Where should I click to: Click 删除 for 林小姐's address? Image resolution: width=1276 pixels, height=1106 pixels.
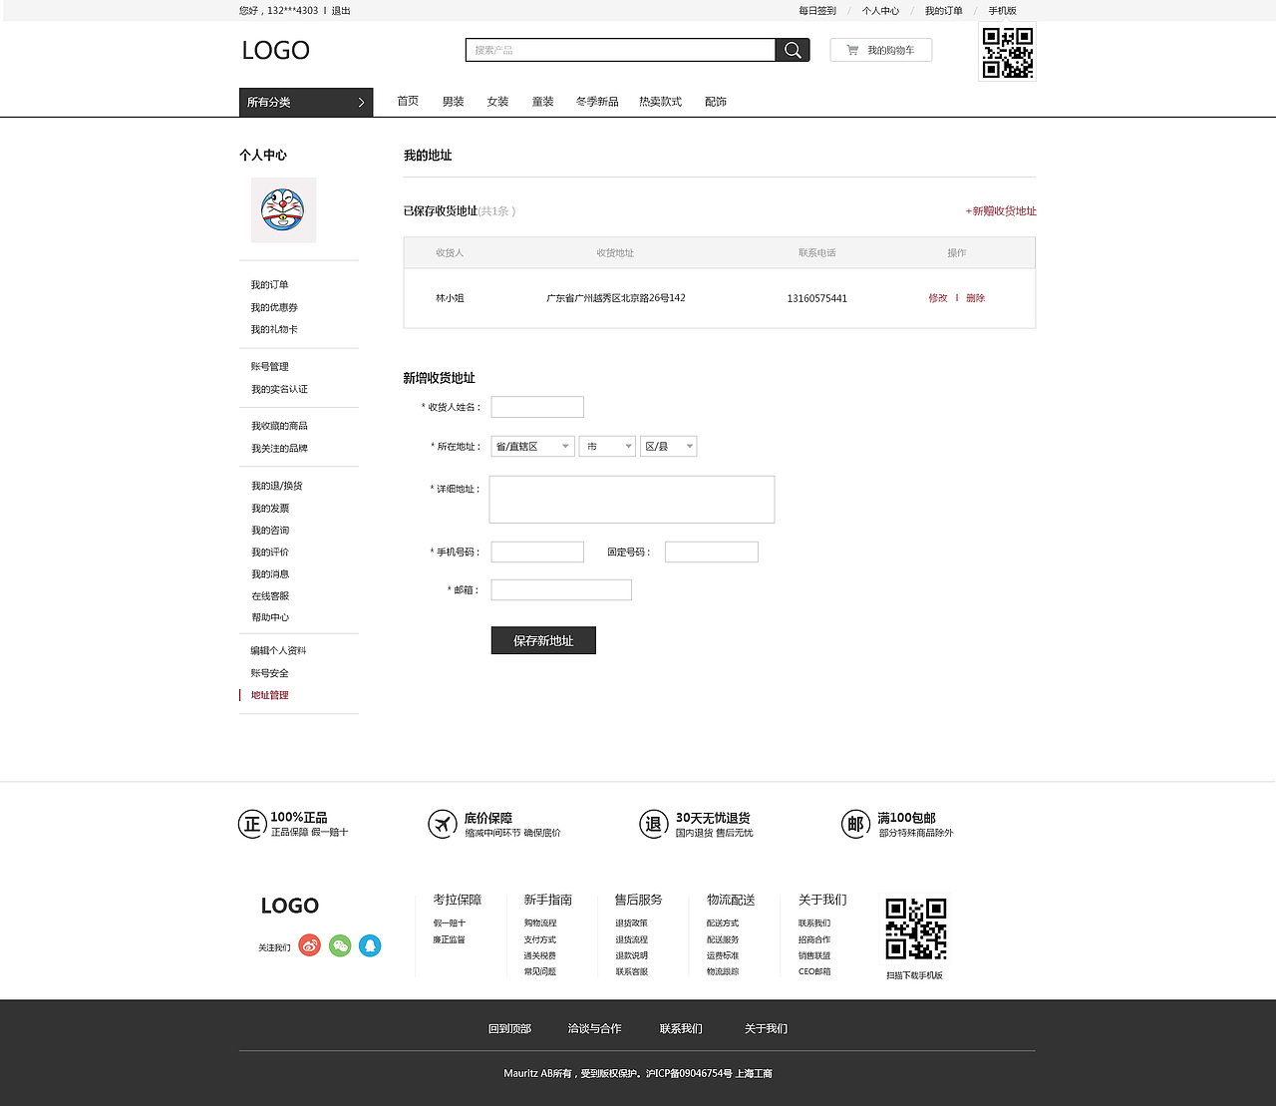[x=975, y=298]
